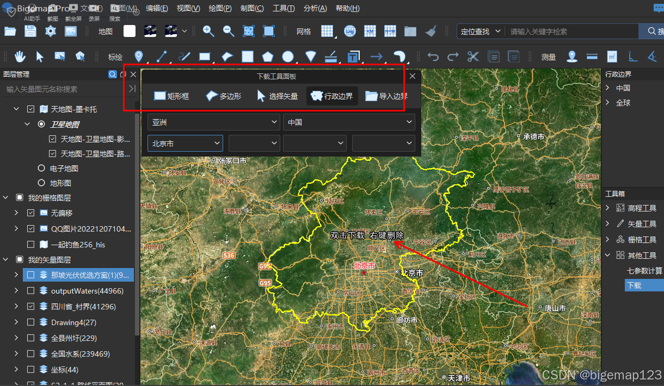Image resolution: width=664 pixels, height=386 pixels.
Task: Collapse the 我的矢量图层 group
Action: [x=6, y=260]
